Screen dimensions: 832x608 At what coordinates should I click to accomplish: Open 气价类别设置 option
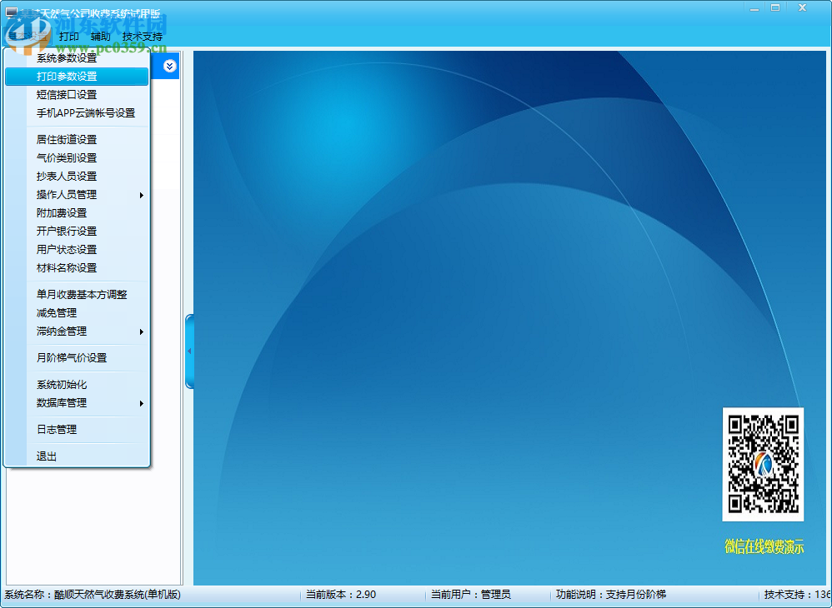coord(77,158)
